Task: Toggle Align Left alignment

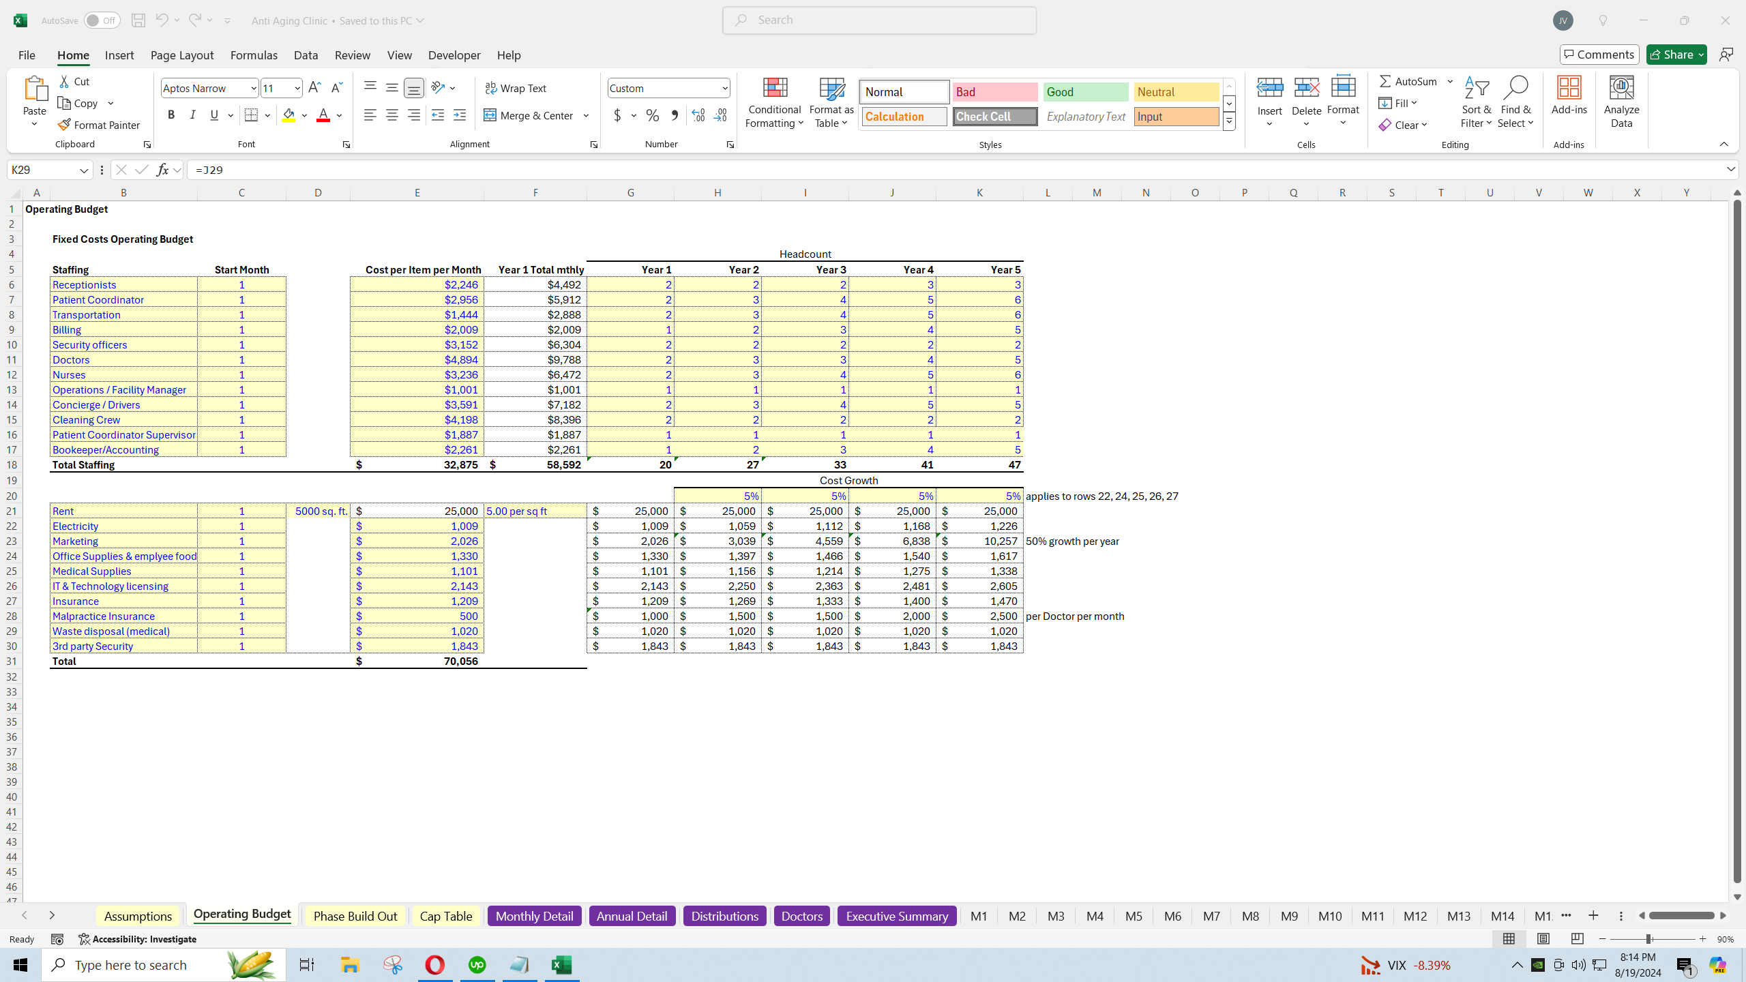Action: point(370,115)
